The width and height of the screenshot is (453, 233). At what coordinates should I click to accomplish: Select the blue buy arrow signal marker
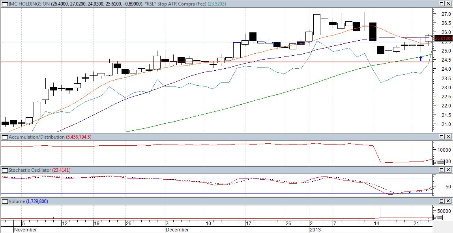pos(421,59)
